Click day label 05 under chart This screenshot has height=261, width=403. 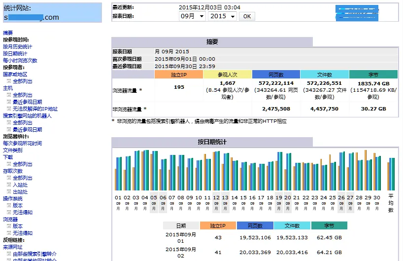coord(154,197)
